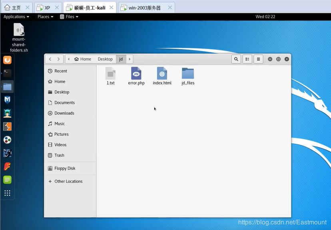Expand path bar right chevron
Screen dimensions: 331x230
point(130,59)
